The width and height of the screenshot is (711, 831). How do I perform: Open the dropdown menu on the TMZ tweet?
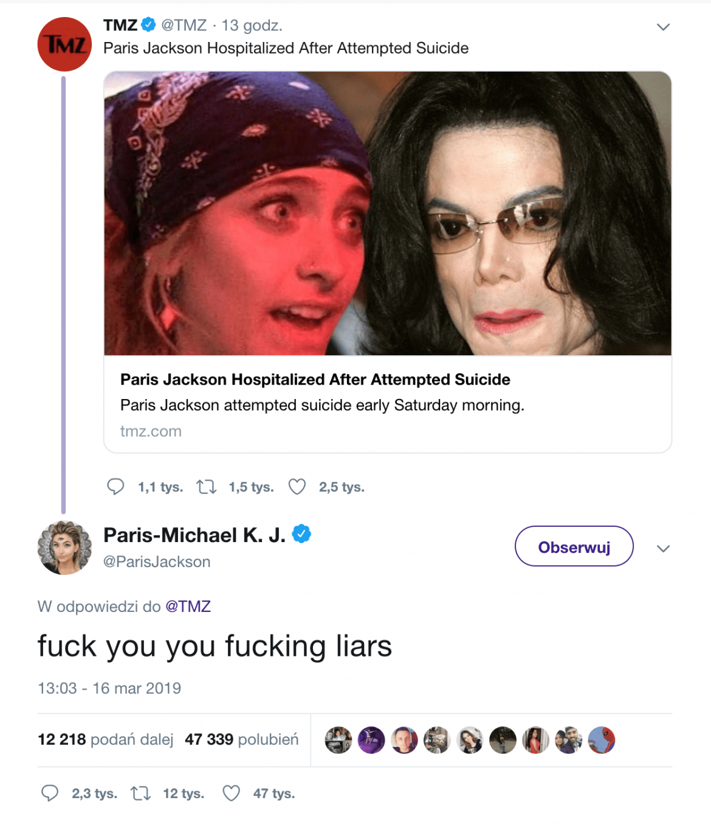(662, 27)
